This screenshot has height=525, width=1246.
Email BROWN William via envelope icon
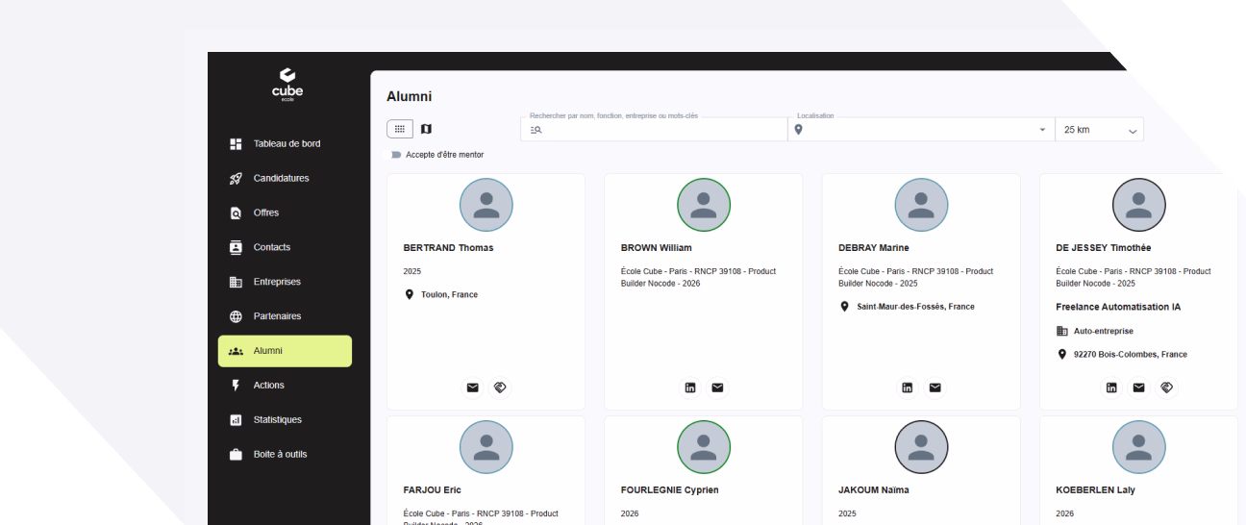coord(716,387)
